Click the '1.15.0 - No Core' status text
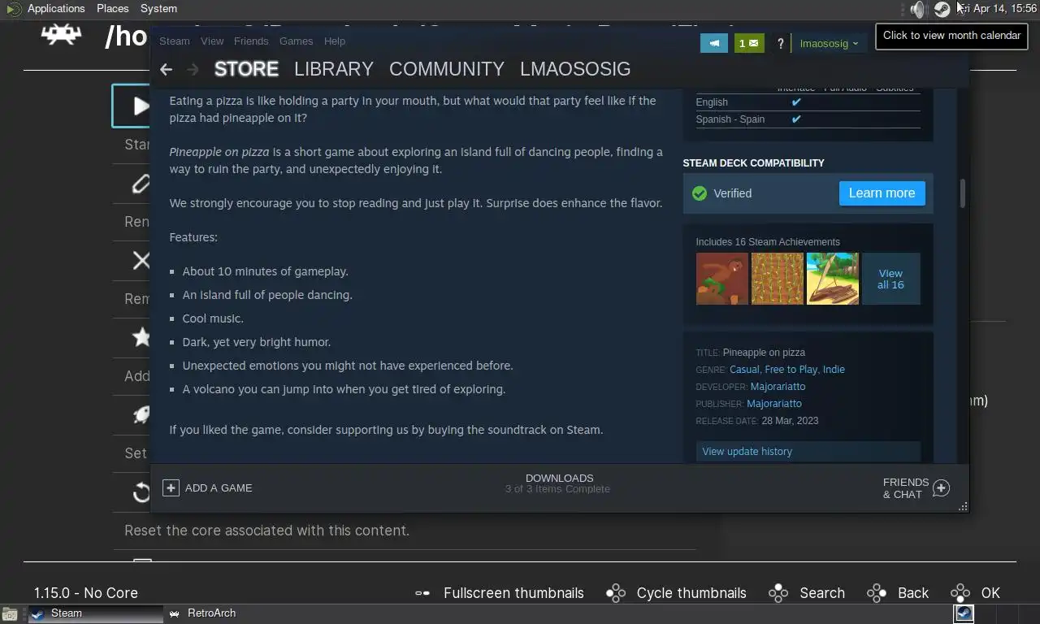 86,593
